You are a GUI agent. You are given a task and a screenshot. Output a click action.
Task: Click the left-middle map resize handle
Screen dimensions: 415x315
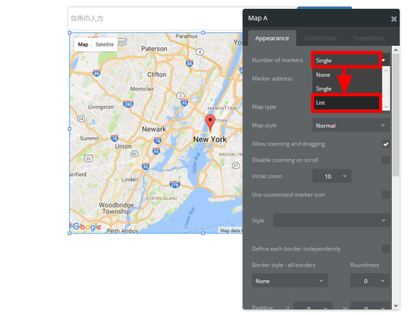point(70,129)
